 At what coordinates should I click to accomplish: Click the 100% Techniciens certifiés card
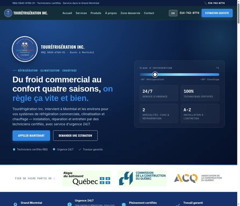(200, 93)
